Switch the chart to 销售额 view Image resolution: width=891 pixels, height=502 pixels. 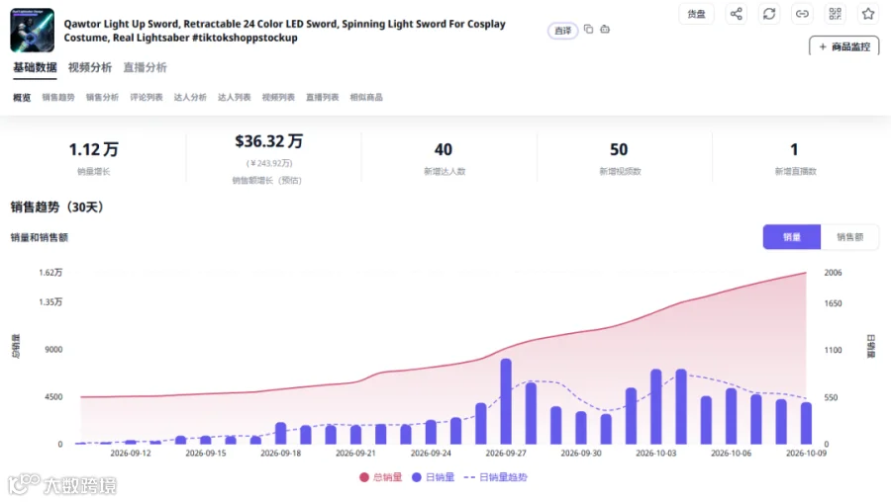pos(849,237)
